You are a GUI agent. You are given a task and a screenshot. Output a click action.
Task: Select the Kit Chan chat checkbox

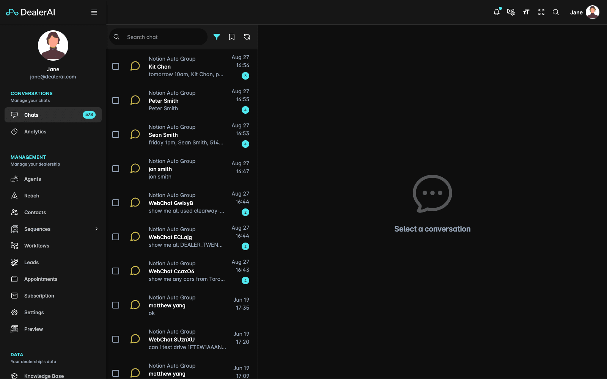[x=116, y=66]
